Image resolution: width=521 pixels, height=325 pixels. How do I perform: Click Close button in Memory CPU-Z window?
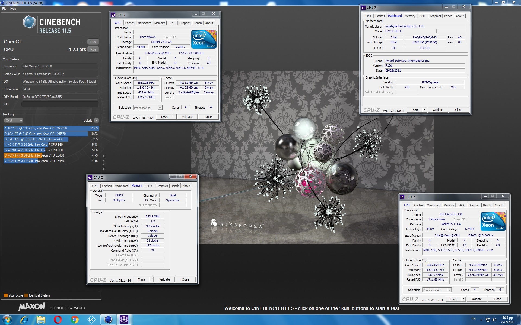pyautogui.click(x=185, y=279)
